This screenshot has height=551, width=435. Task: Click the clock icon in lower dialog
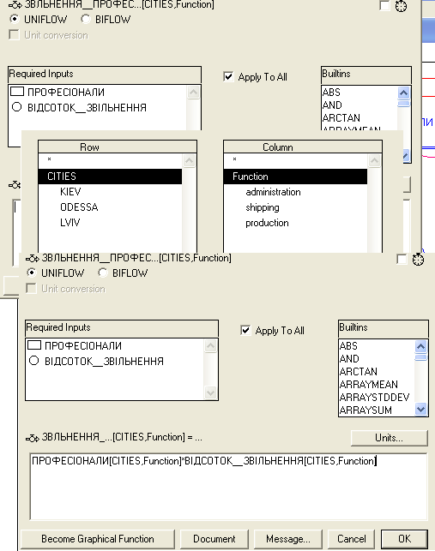418,260
